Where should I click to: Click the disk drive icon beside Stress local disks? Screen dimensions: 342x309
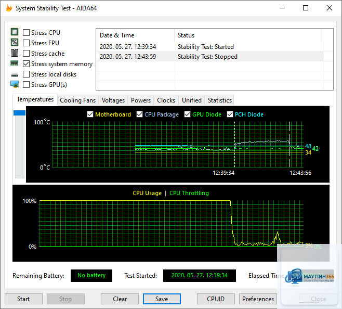click(x=15, y=75)
